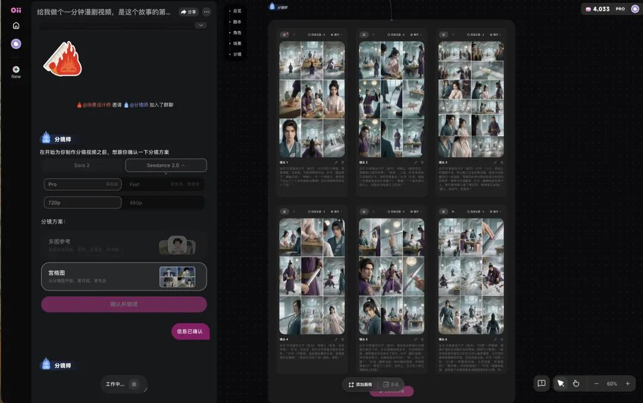Image resolution: width=643 pixels, height=403 pixels.
Task: Open the Seedance 2.0 model dropdown
Action: point(166,165)
